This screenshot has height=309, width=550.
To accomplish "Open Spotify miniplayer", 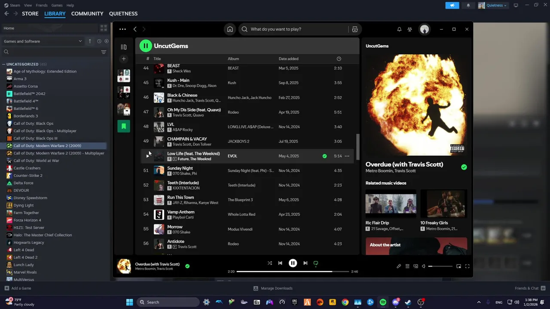I will (458, 267).
